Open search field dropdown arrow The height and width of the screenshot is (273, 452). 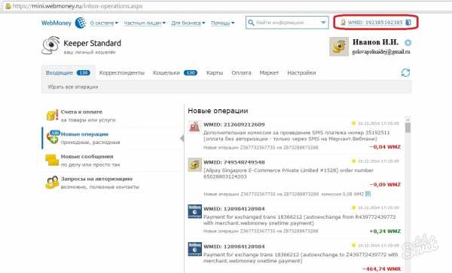(323, 23)
